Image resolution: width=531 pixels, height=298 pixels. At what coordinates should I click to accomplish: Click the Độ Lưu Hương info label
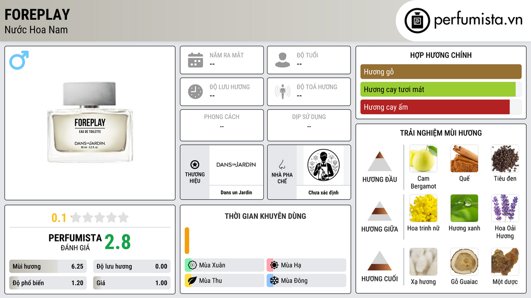click(x=230, y=87)
